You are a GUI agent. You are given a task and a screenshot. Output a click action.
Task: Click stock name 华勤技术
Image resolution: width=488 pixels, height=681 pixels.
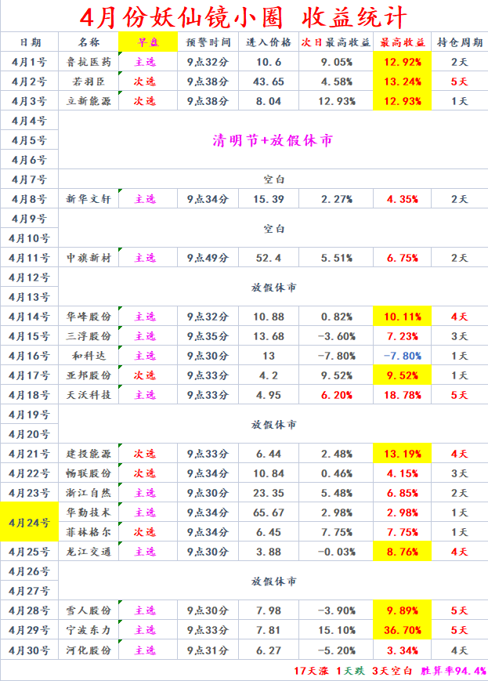[x=89, y=513]
